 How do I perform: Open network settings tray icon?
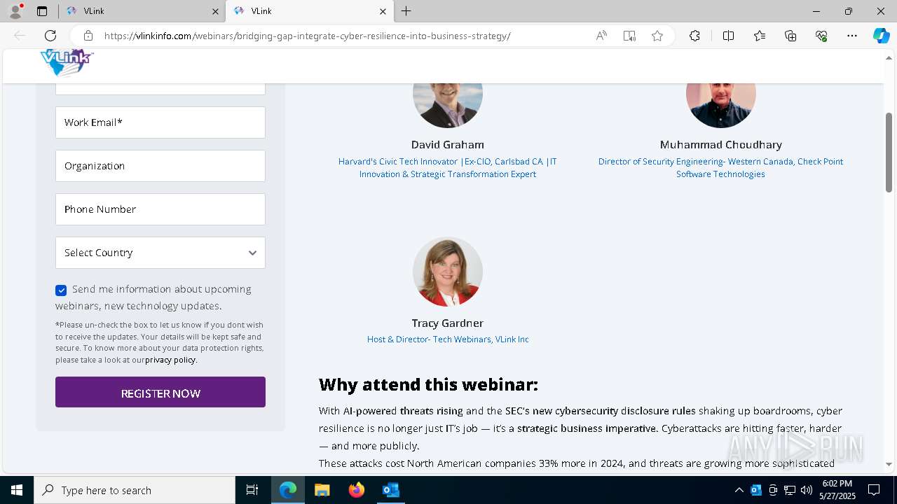point(790,490)
